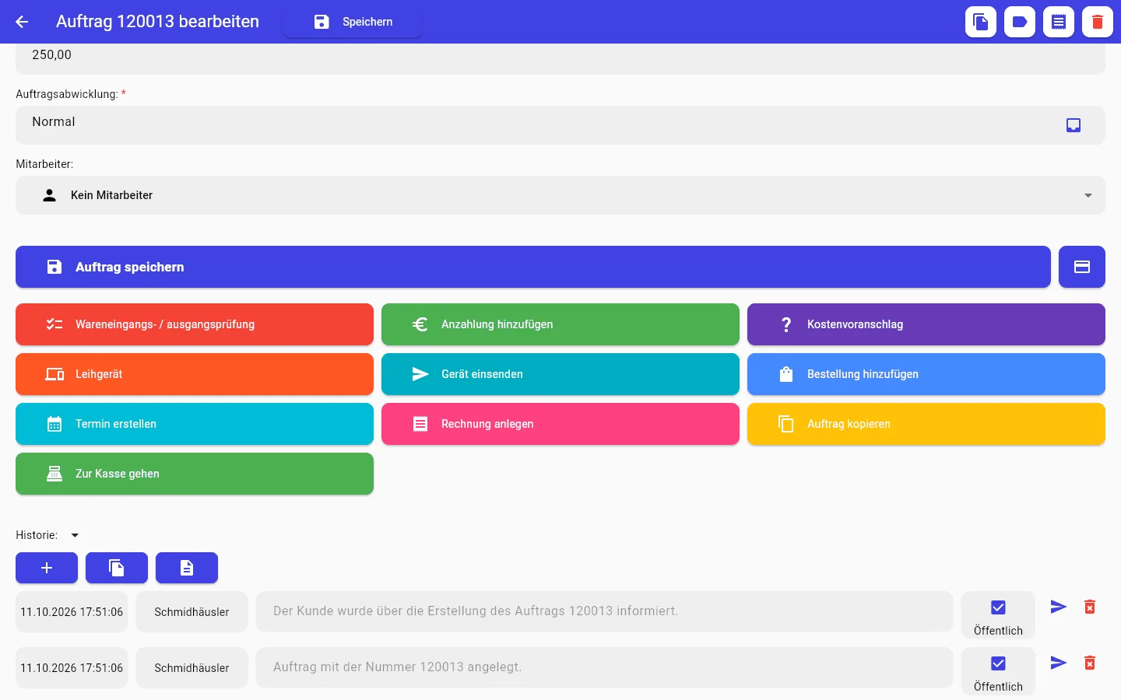Click the 250,00 amount field
This screenshot has height=700, width=1121.
click(560, 58)
